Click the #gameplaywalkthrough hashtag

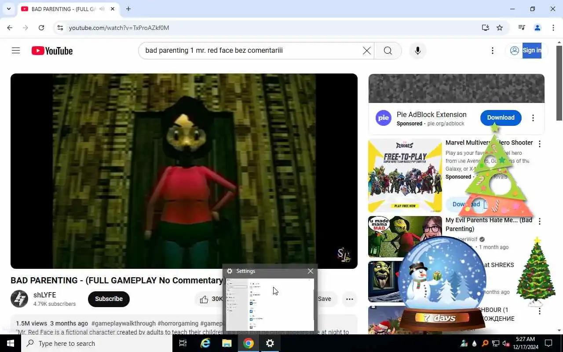[123, 323]
